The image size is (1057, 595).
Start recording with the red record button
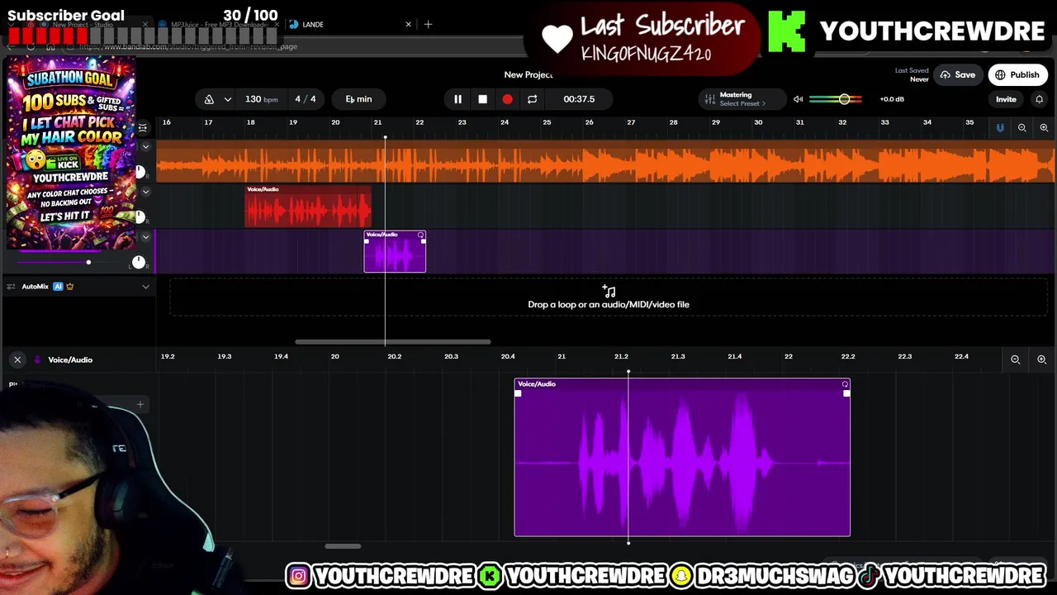coord(507,99)
